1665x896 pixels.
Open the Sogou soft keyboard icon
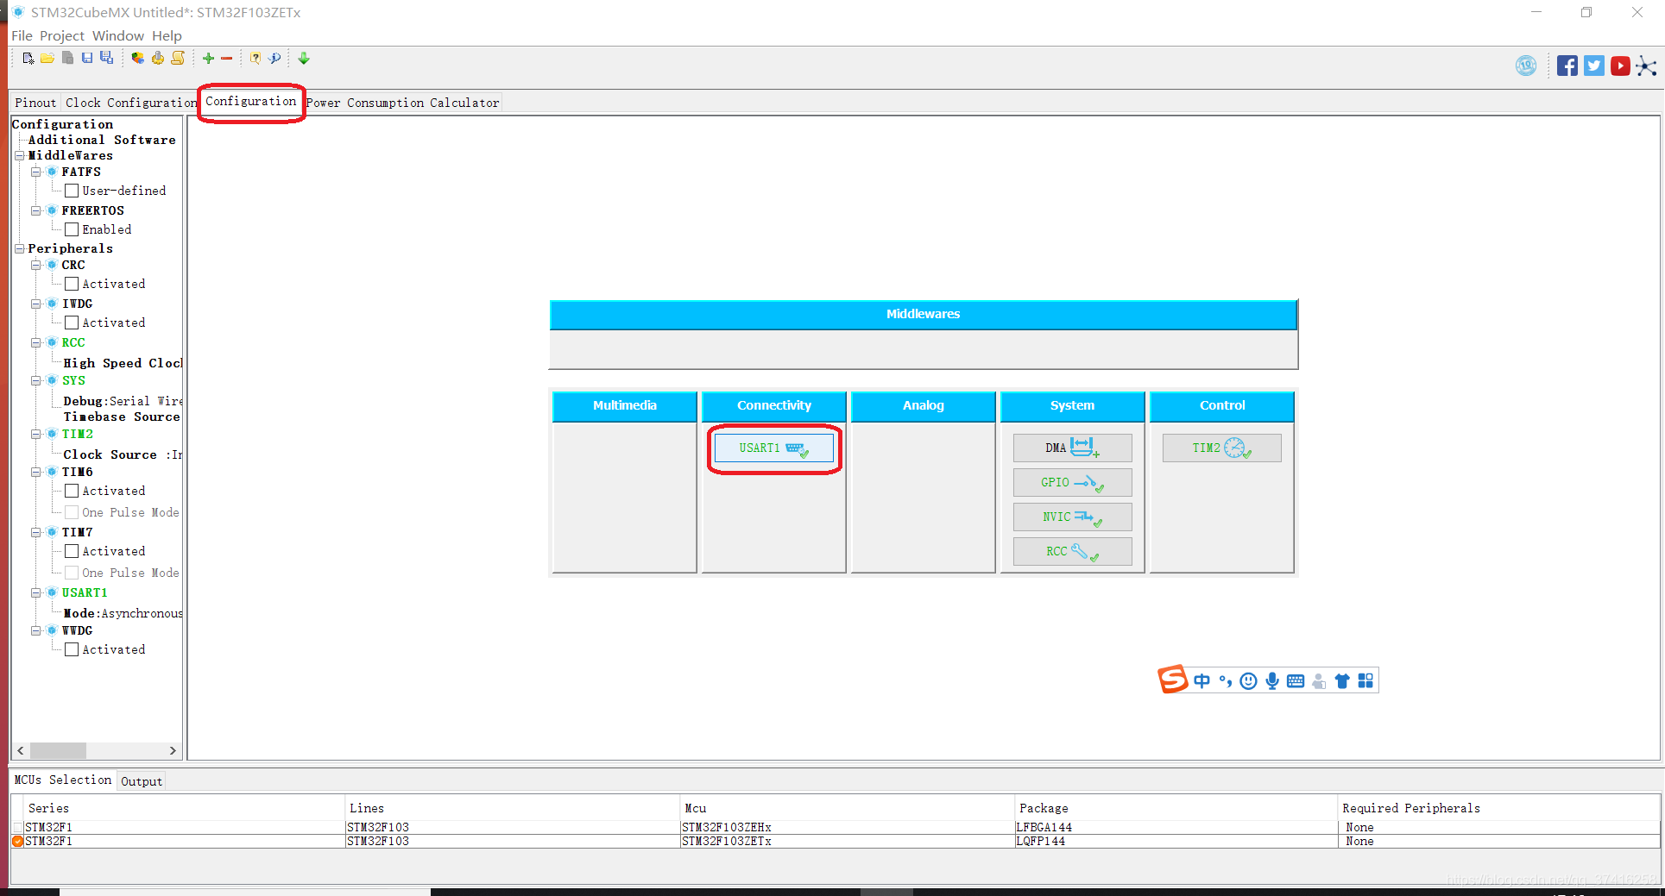(1296, 681)
